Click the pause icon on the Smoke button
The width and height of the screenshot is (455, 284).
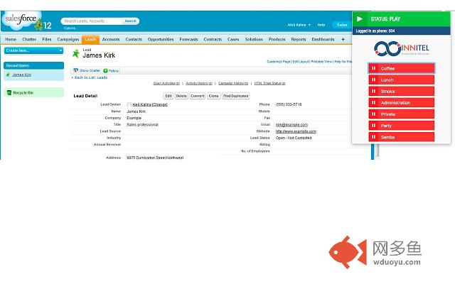pyautogui.click(x=374, y=92)
